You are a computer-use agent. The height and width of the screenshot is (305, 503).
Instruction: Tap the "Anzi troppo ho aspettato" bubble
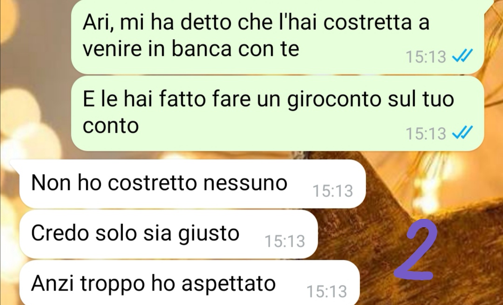[x=190, y=283]
